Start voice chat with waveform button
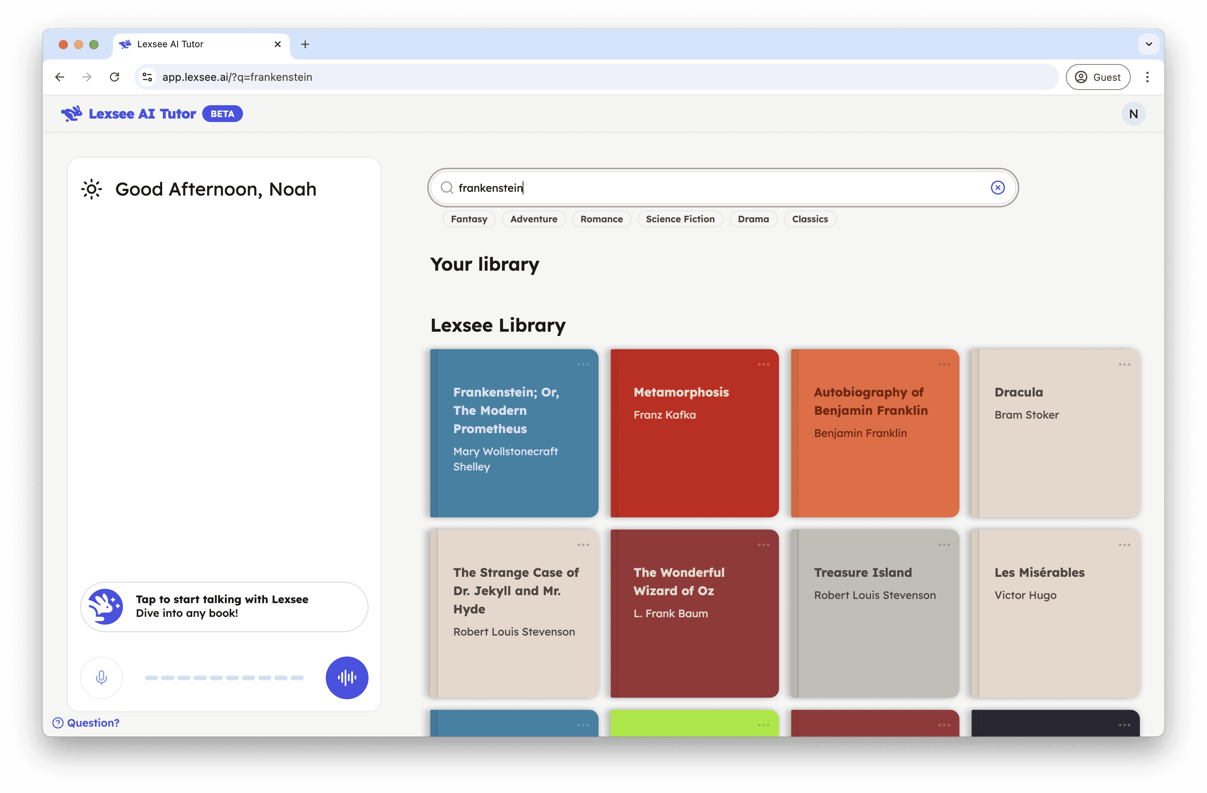This screenshot has width=1207, height=793. [x=346, y=677]
